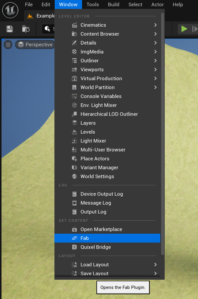Click the skip frame playback button
Screen dimensions: 198x299
(195, 29)
